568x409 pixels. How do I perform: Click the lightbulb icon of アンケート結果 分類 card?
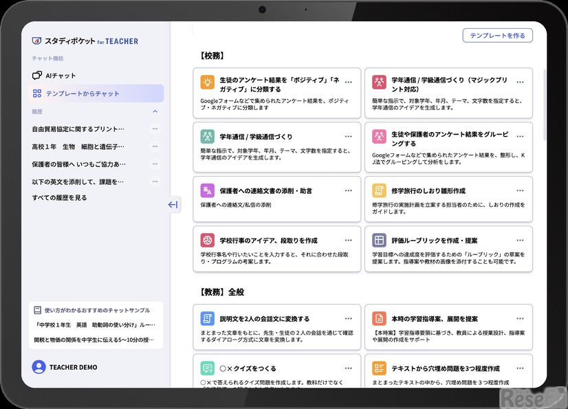click(208, 82)
